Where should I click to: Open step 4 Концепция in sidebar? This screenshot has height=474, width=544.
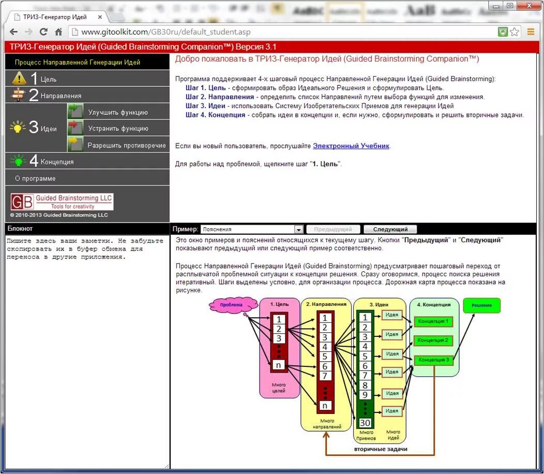click(x=87, y=161)
